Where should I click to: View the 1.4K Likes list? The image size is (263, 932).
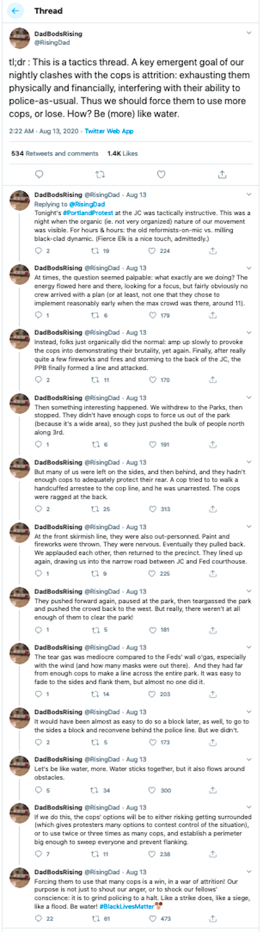coord(123,153)
